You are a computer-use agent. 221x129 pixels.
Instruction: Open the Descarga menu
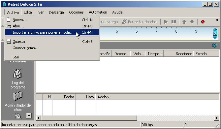(x=56, y=12)
